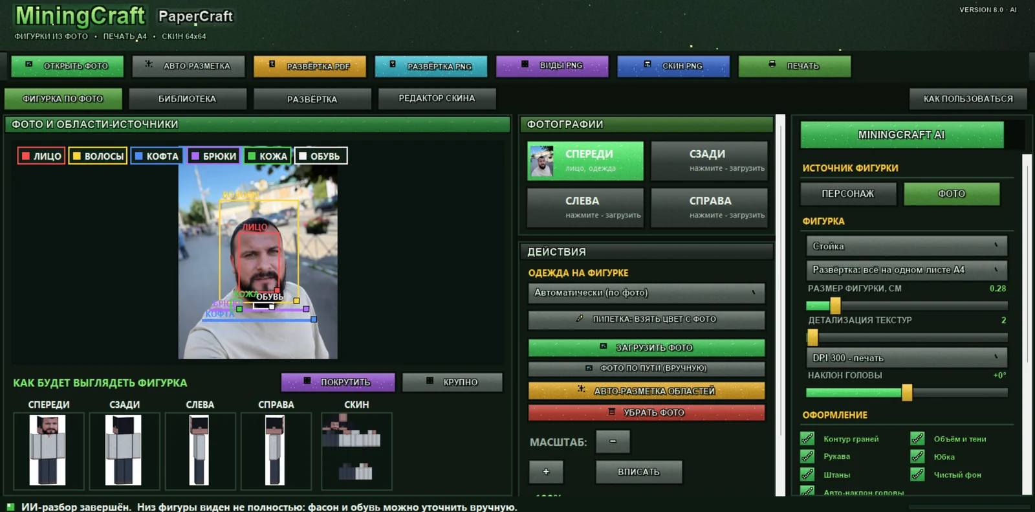Pick the eyedropper icon on ПИПЕТКА button
The image size is (1035, 512).
click(580, 318)
